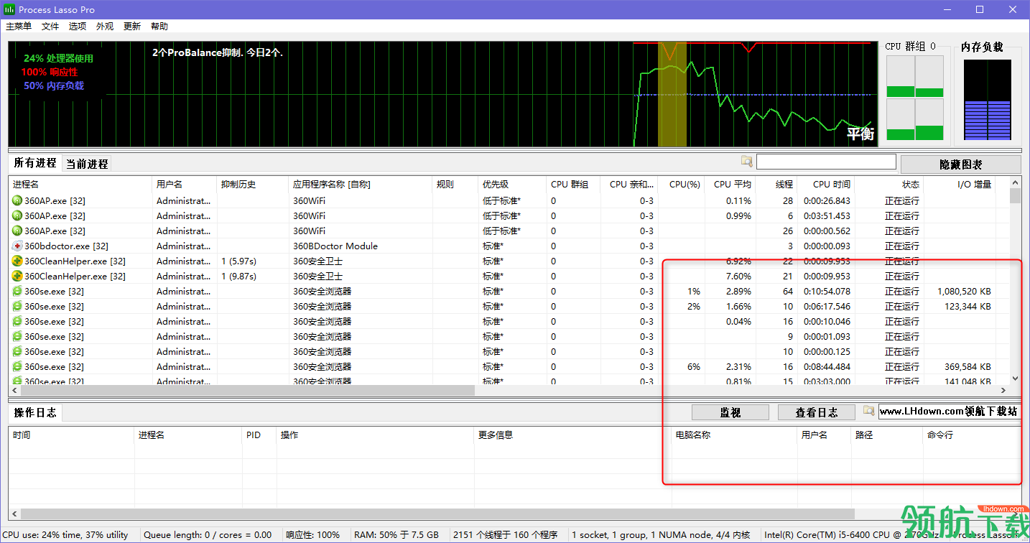Screen dimensions: 1030x543
Task: Click the 命令行 column header in log
Action: click(971, 435)
